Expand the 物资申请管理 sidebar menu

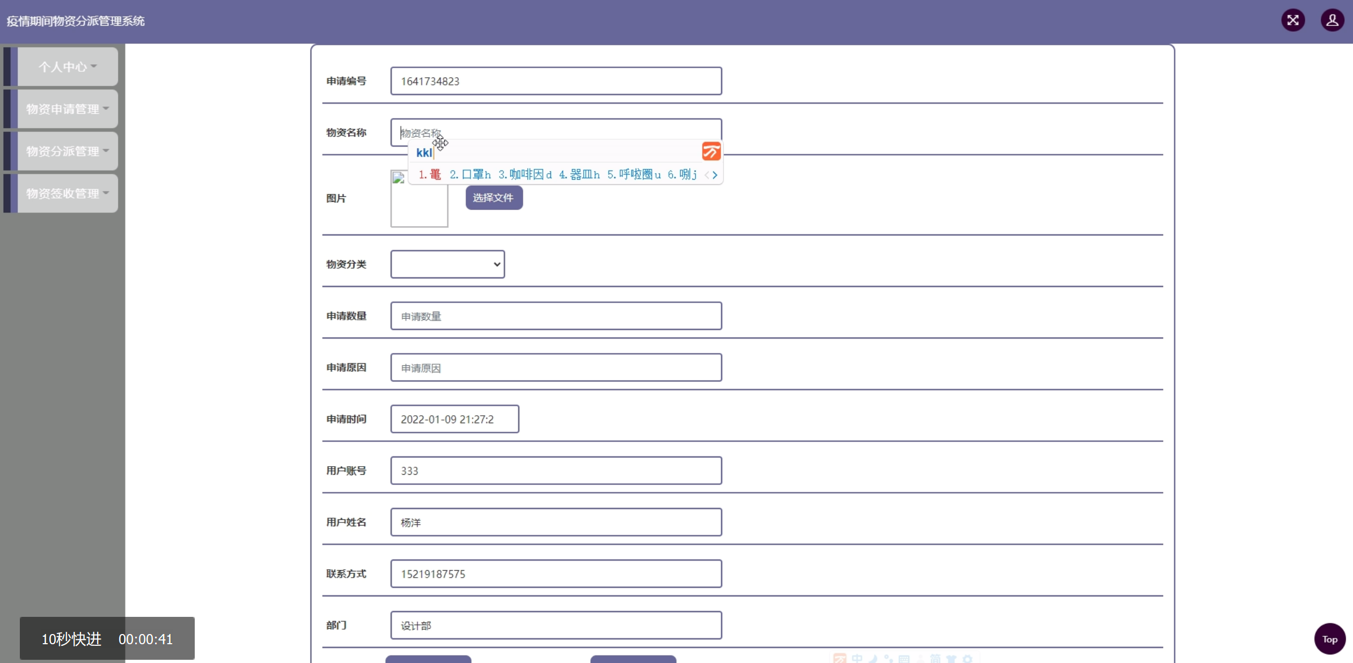68,109
